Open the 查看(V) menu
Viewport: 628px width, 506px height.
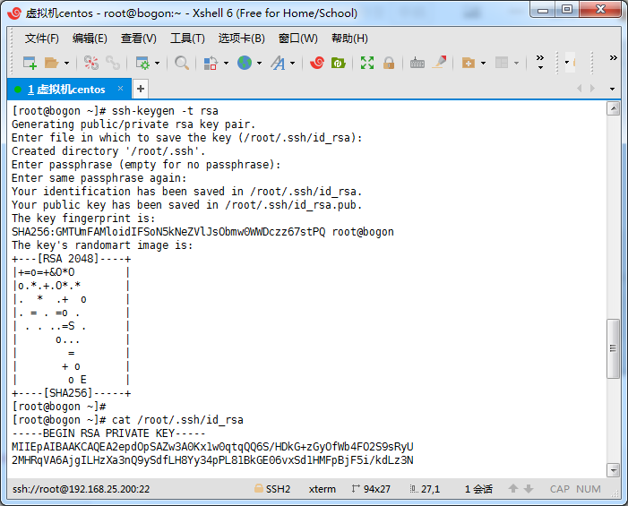139,39
